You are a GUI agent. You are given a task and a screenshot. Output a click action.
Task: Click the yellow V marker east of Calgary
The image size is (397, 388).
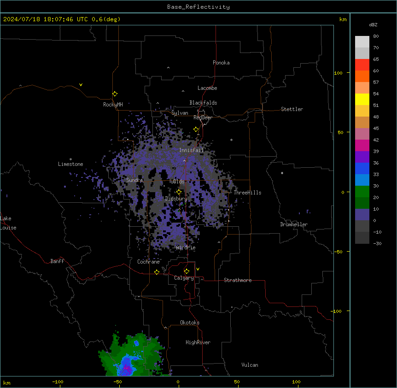(x=198, y=269)
